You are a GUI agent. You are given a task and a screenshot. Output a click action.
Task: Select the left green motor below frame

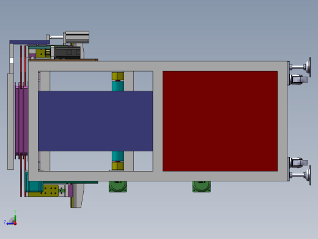point(118,186)
